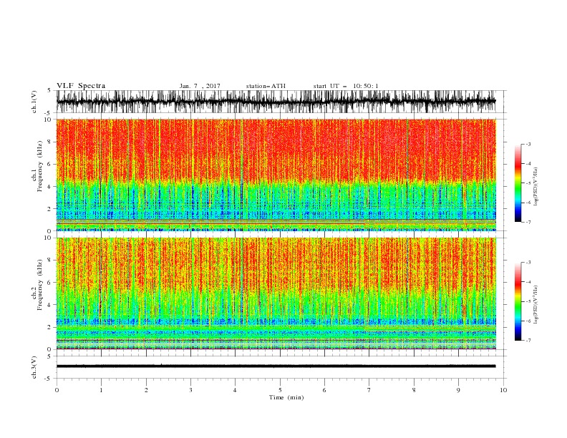Screen dimensions: 567x438
Task: Click the "-3" label on ch.2 colorbar
Action: [528, 263]
